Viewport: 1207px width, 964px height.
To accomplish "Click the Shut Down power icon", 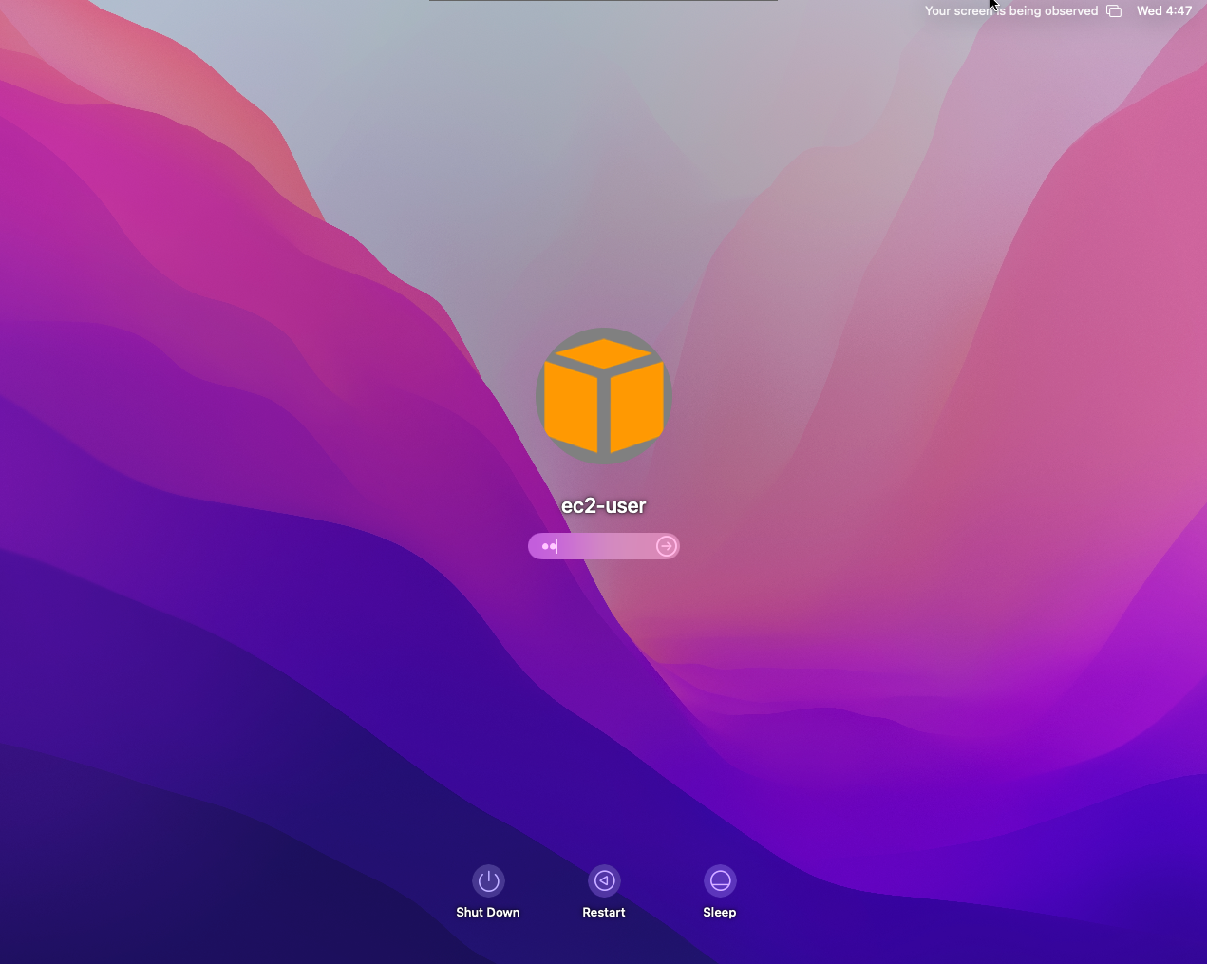I will [488, 880].
